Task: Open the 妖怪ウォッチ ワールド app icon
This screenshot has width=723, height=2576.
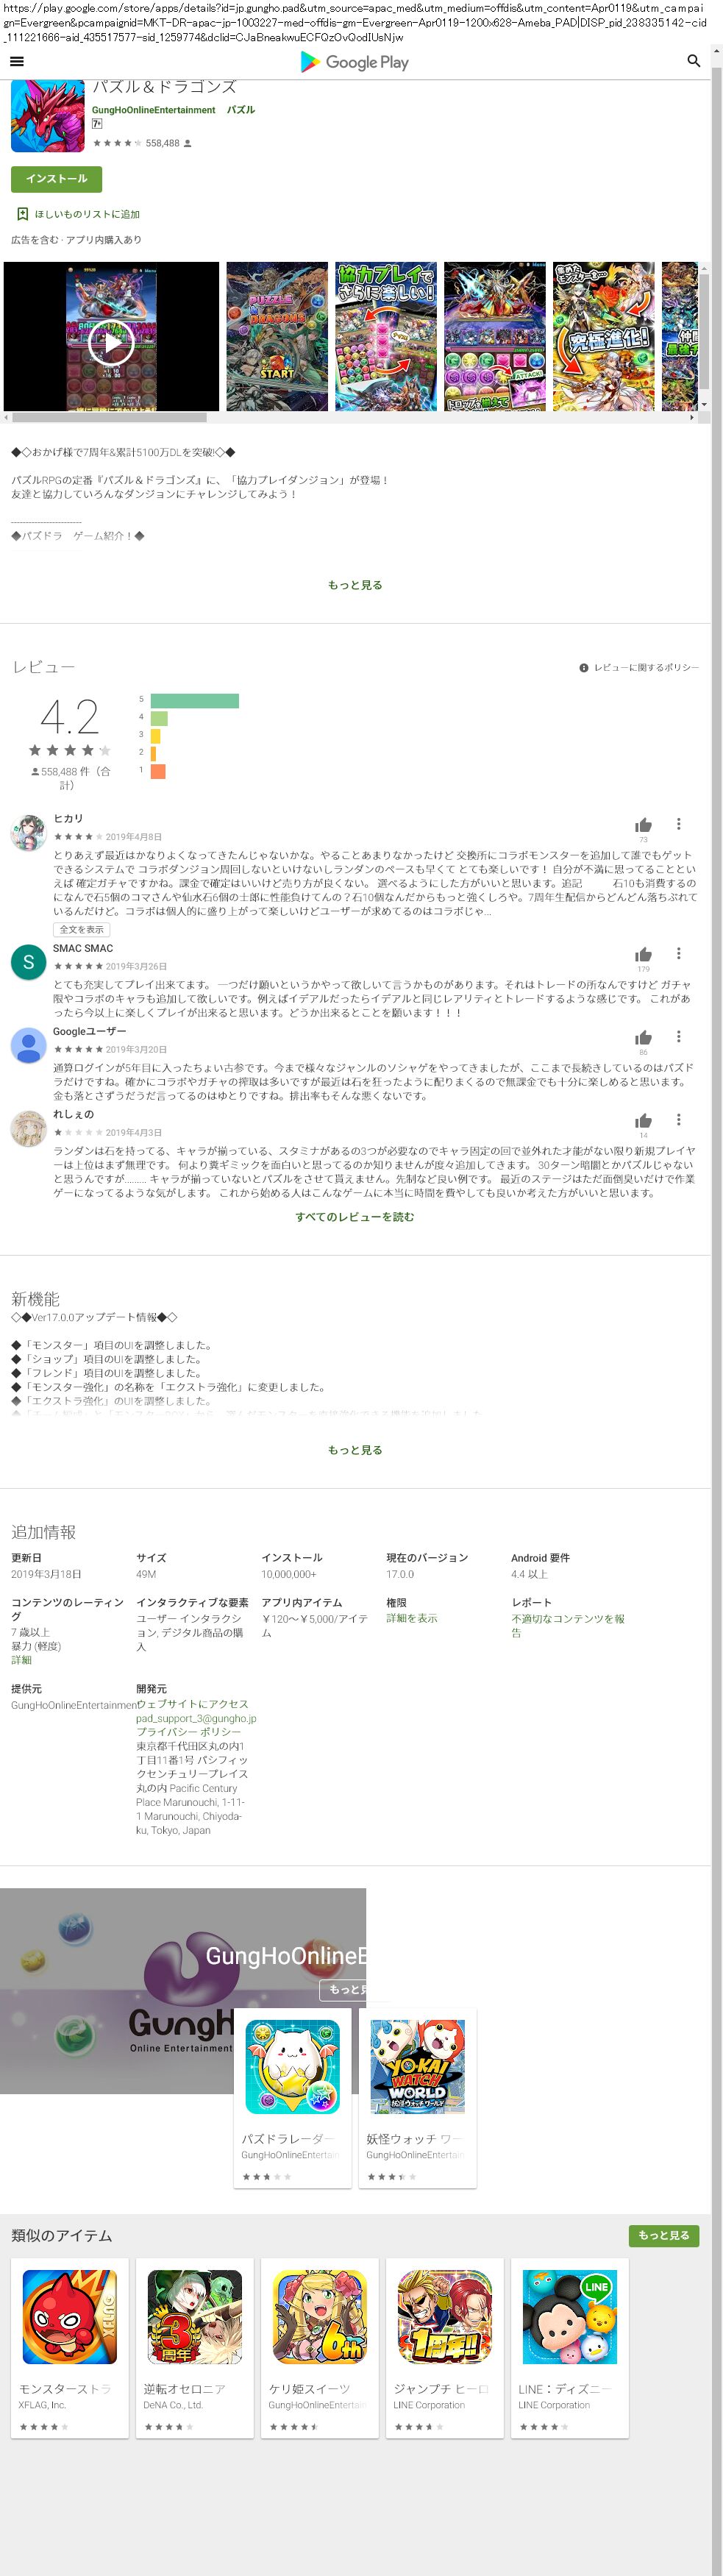Action: point(417,2066)
